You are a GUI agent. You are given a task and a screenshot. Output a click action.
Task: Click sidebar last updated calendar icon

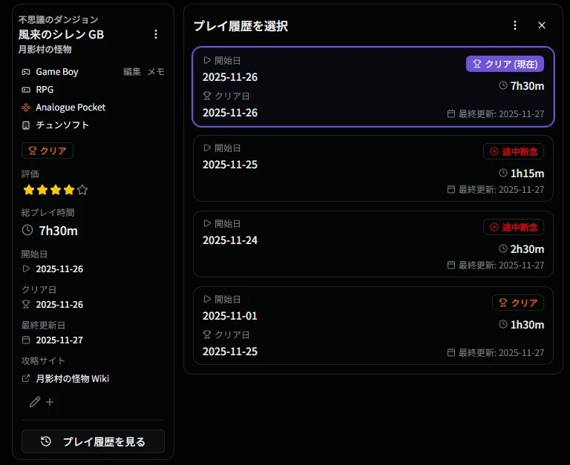[26, 340]
